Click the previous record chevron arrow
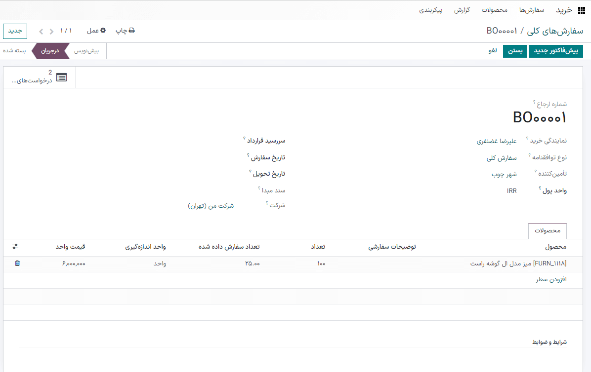 pyautogui.click(x=51, y=31)
